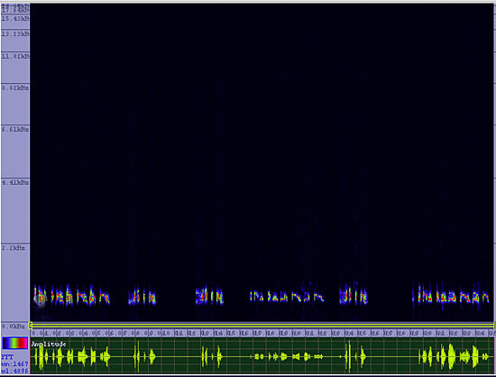496x377 pixels.
Task: Click the final spectrogram cluster at right
Action: [452, 297]
